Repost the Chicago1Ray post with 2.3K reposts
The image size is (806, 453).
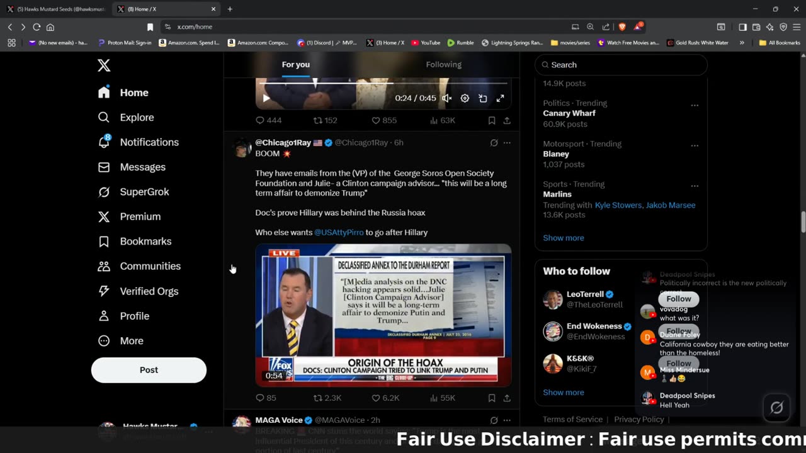click(x=327, y=398)
